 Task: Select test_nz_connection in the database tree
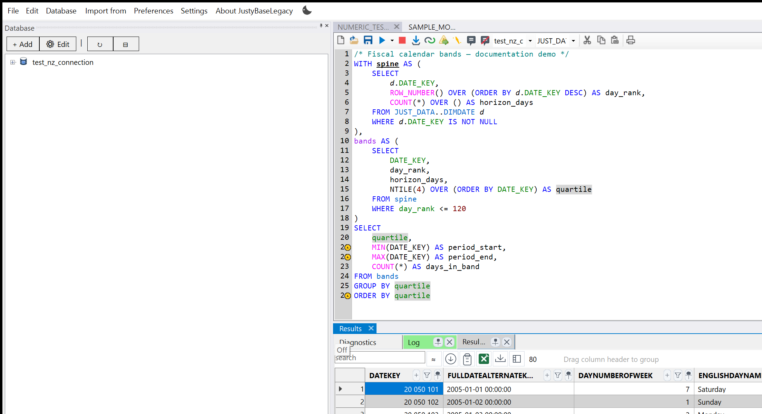63,62
